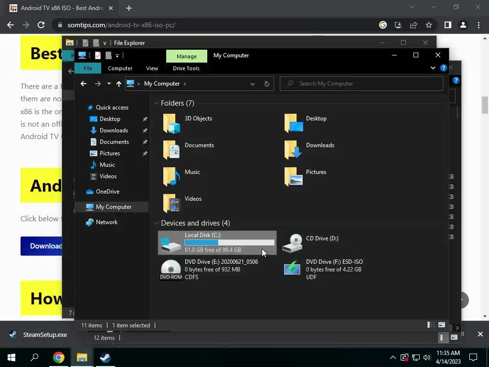489x367 pixels.
Task: Click Steam icon in taskbar
Action: [x=106, y=357]
